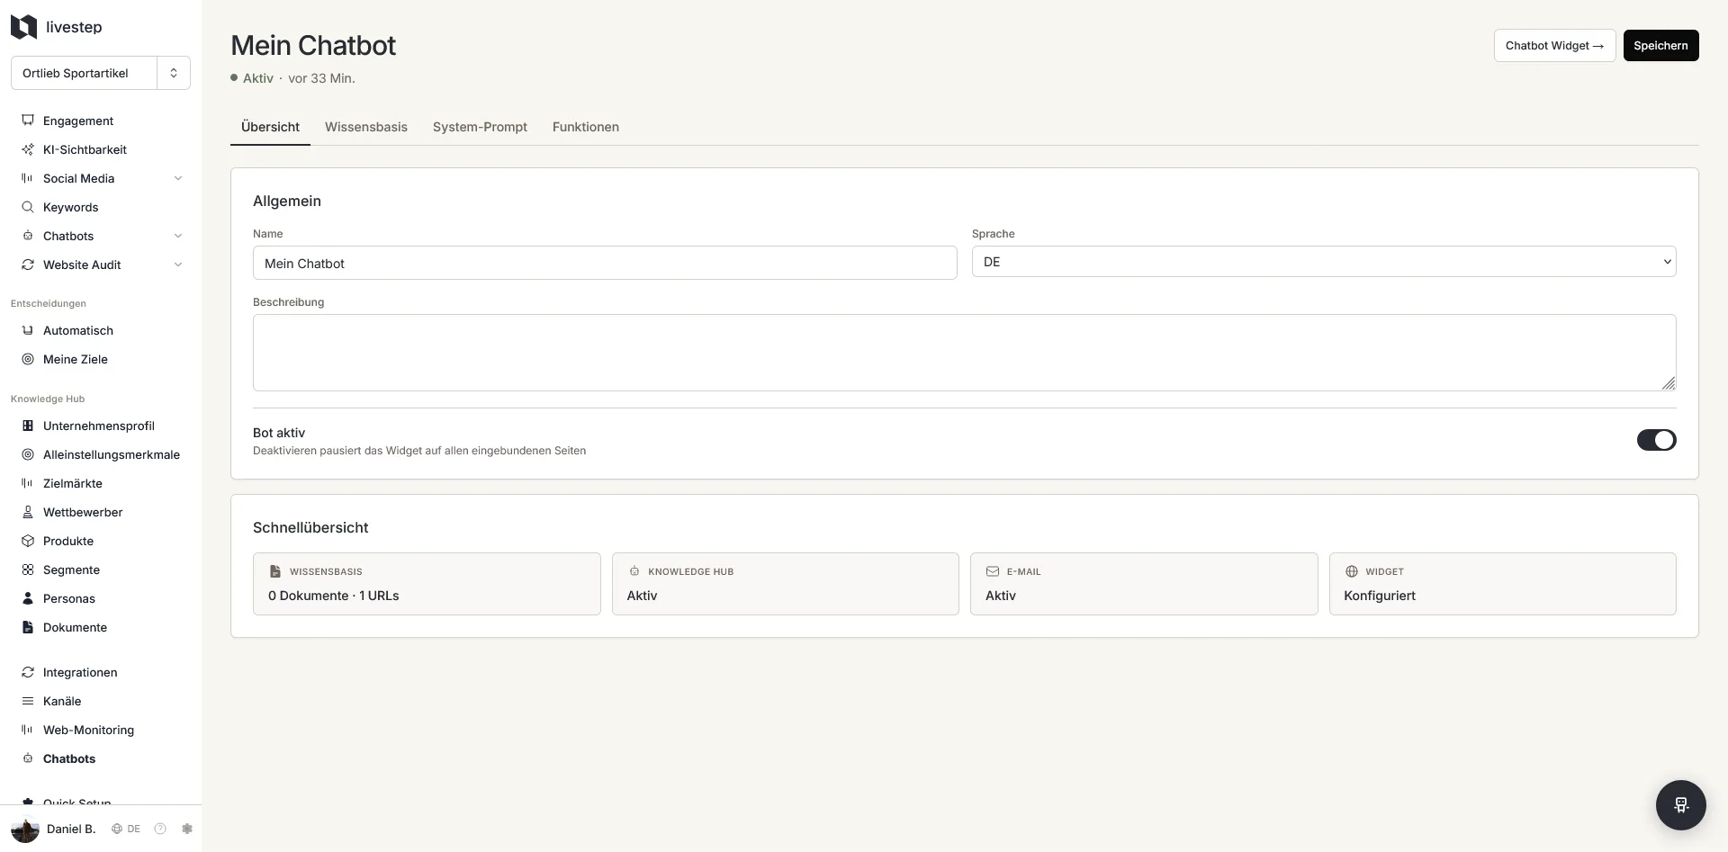Click the Daniel B. user name

pos(71,829)
